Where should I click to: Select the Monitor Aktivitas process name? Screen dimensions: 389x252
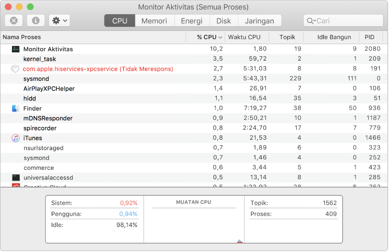point(48,49)
